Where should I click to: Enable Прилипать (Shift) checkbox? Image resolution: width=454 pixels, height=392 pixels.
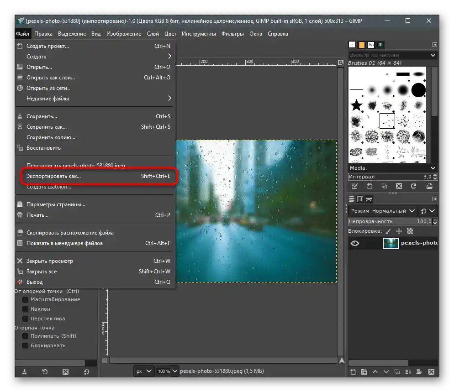tap(26, 336)
